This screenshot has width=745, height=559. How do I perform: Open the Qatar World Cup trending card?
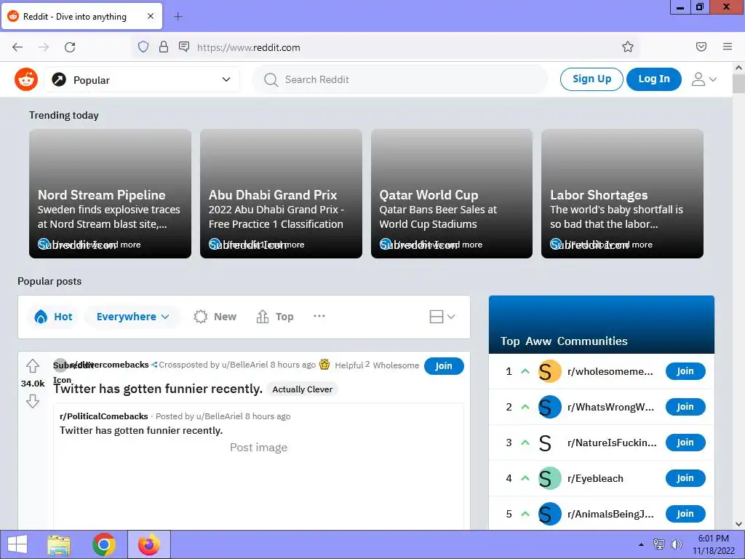(x=451, y=194)
